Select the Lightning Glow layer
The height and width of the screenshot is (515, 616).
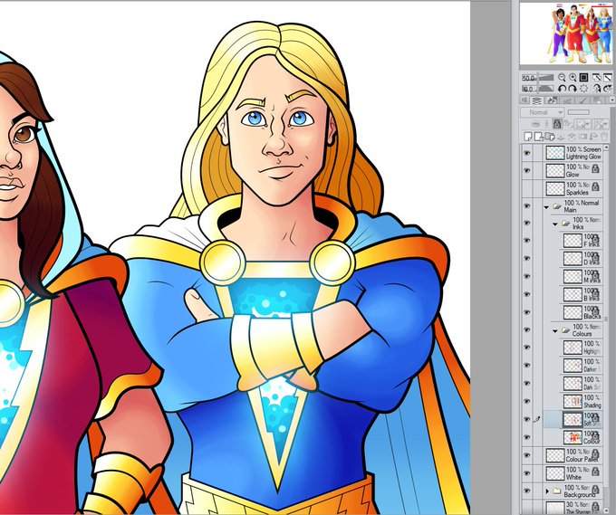pyautogui.click(x=573, y=153)
